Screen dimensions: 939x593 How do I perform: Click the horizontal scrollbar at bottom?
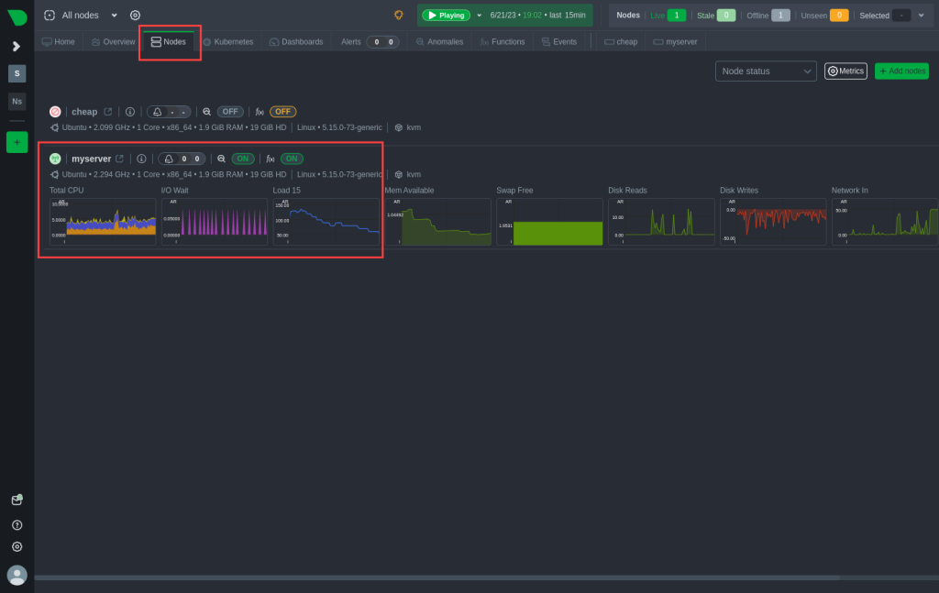pos(437,578)
